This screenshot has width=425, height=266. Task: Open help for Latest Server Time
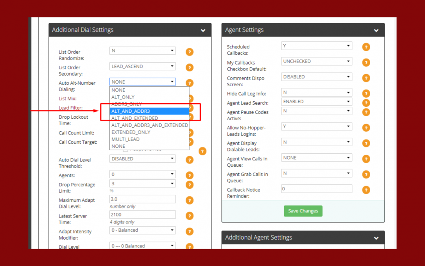pos(189,216)
